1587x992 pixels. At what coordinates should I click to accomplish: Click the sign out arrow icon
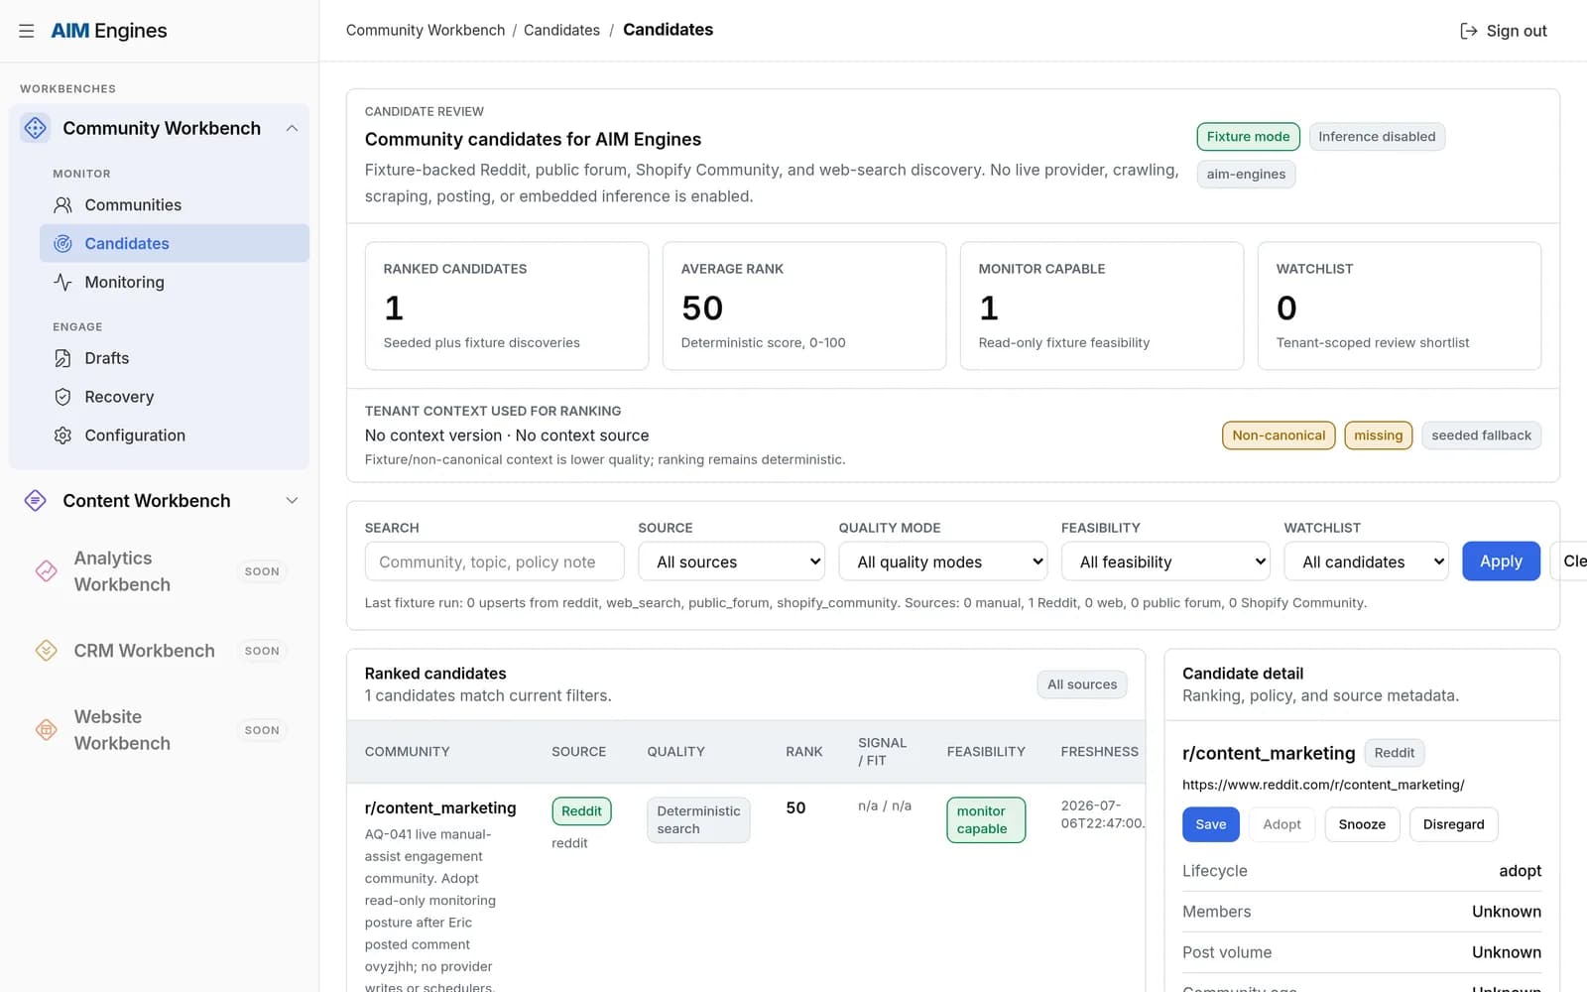pos(1469,31)
